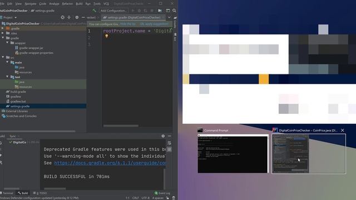Image resolution: width=356 pixels, height=200 pixels.
Task: Select External Libraries in project tree
Action: tap(15, 111)
